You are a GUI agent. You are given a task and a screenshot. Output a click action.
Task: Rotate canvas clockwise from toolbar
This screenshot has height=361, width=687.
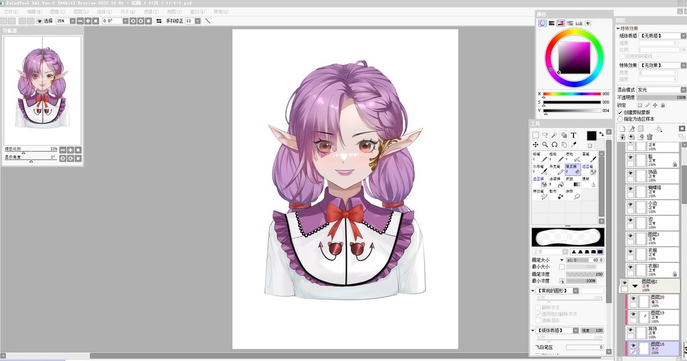point(141,20)
